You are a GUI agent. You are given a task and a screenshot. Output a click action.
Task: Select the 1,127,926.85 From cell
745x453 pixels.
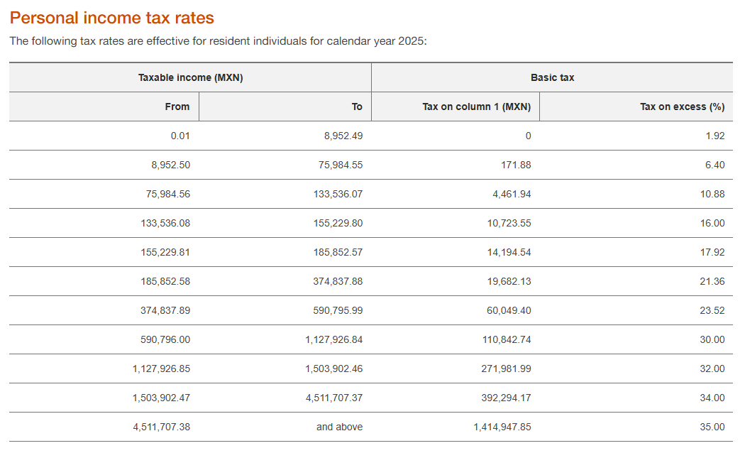[161, 369]
